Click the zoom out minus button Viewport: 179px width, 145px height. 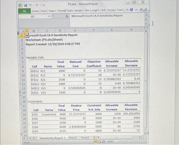(x=116, y=141)
